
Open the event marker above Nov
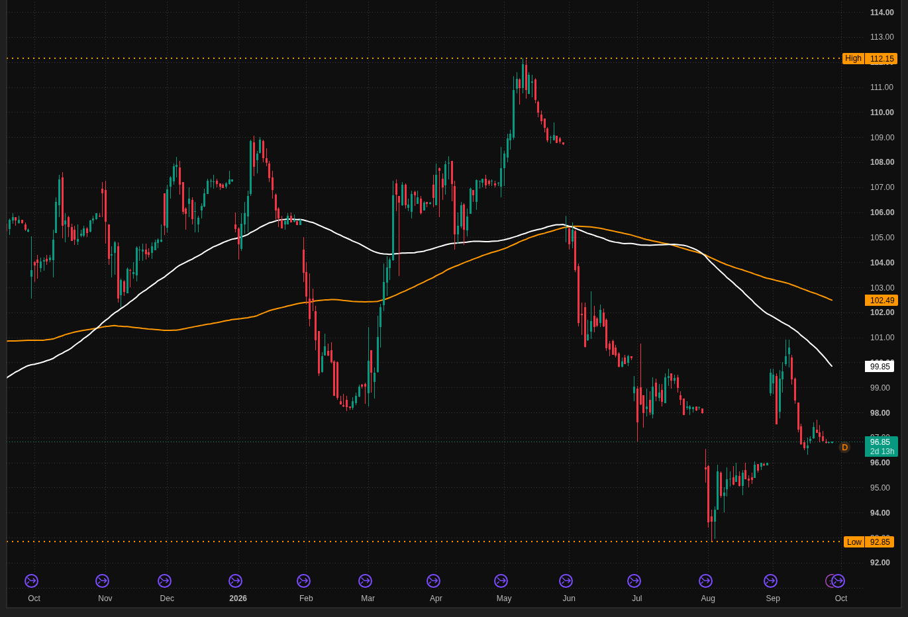pyautogui.click(x=102, y=581)
